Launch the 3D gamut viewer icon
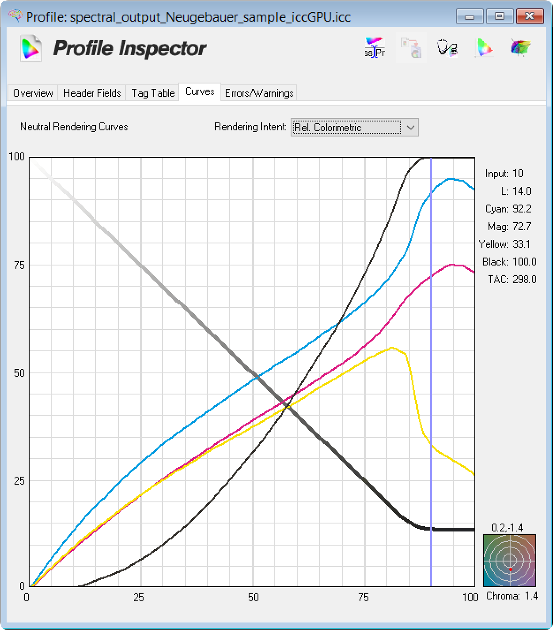Viewport: 553px width, 630px height. point(520,48)
